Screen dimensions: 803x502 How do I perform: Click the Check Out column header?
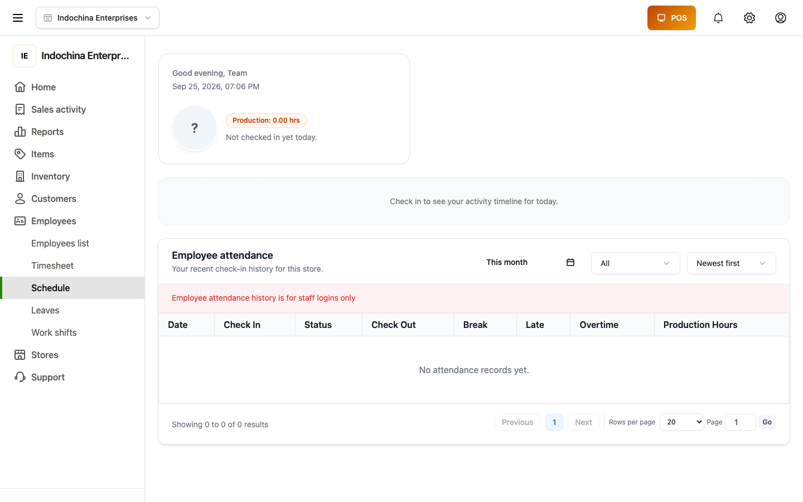[408, 325]
